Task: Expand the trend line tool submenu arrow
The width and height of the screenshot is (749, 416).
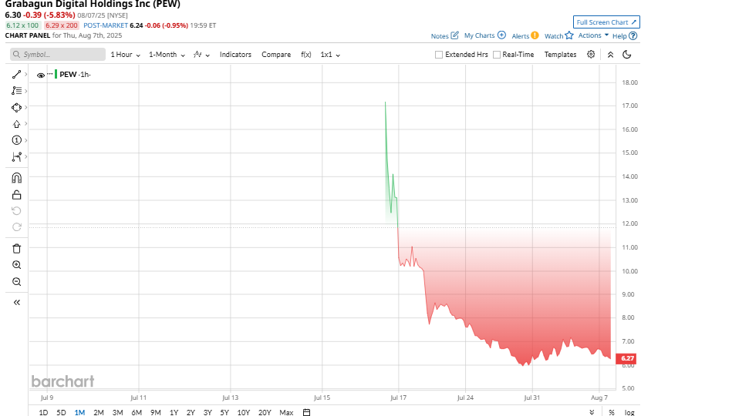Action: point(25,75)
